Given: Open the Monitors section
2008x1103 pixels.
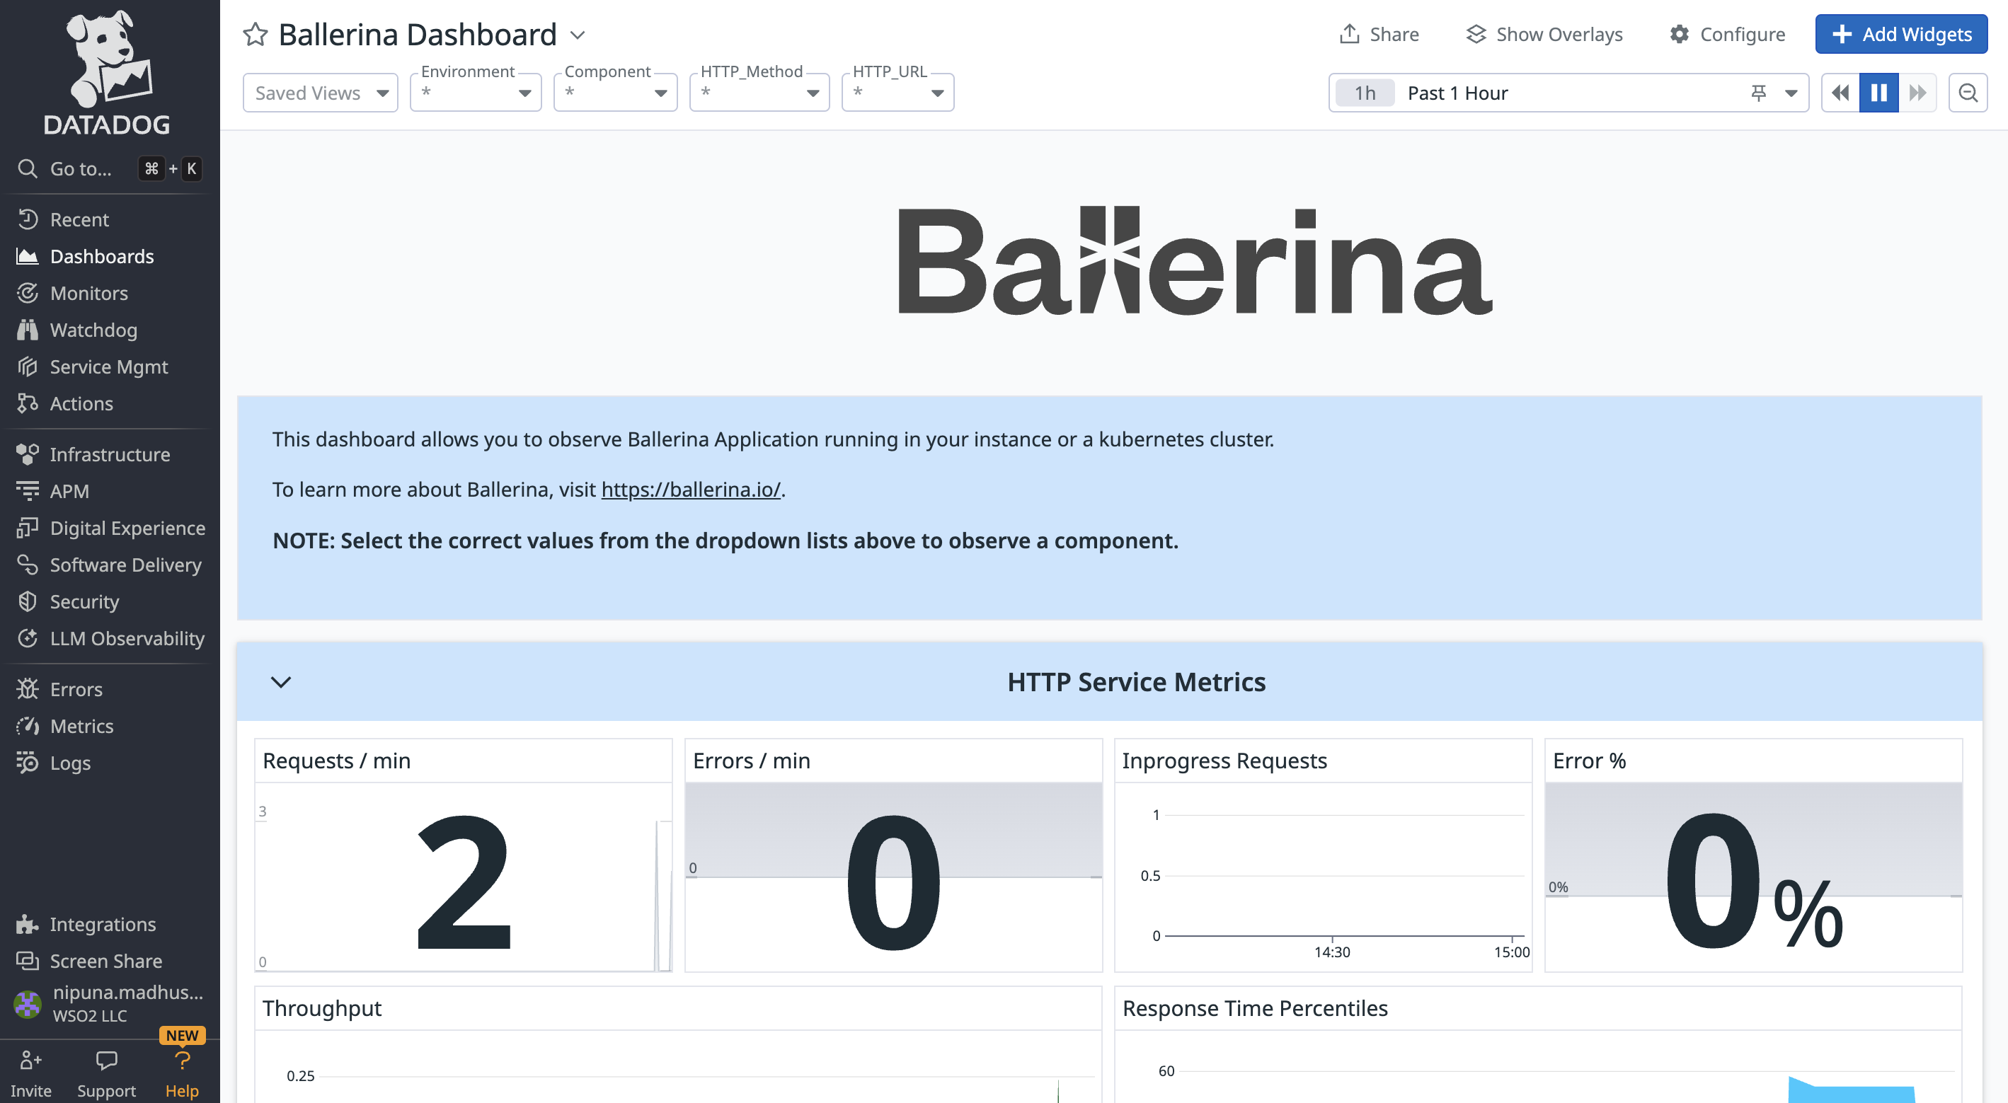Looking at the screenshot, I should click(88, 293).
